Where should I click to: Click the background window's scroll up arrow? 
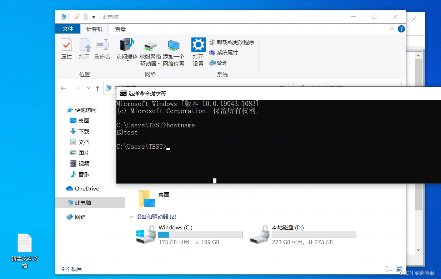click(x=418, y=55)
